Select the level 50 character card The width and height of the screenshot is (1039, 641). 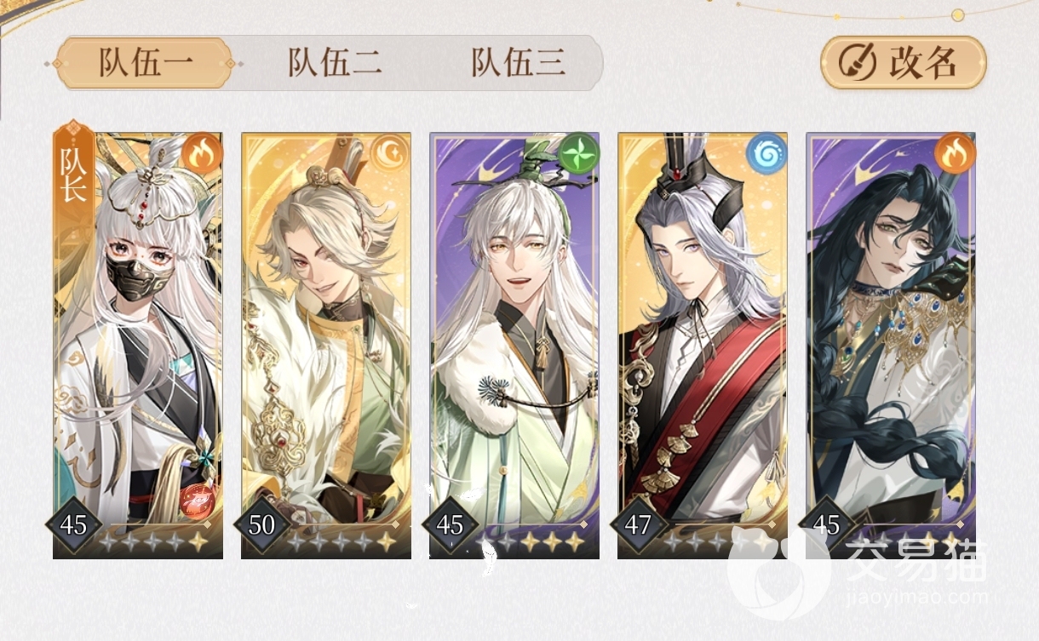pyautogui.click(x=326, y=345)
